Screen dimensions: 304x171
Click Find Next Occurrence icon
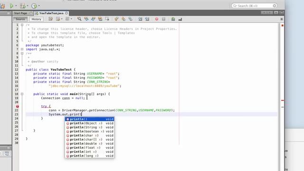[93, 19]
